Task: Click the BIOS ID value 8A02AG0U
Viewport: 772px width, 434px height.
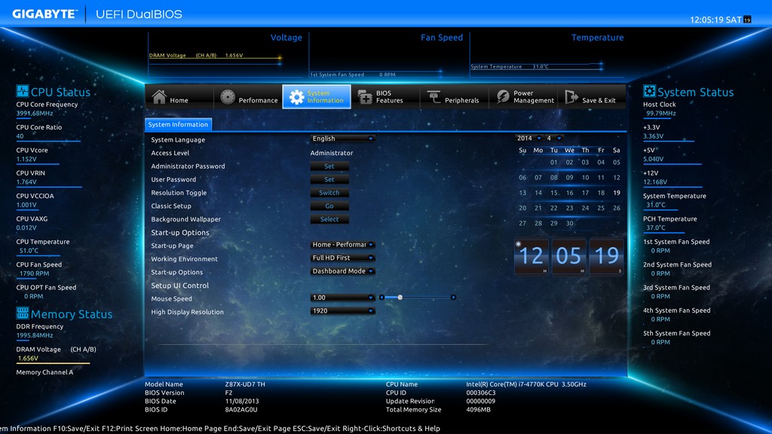Action: (241, 409)
